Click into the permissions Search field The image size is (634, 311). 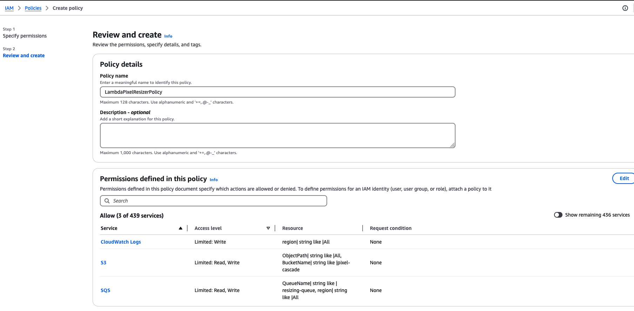(x=213, y=201)
